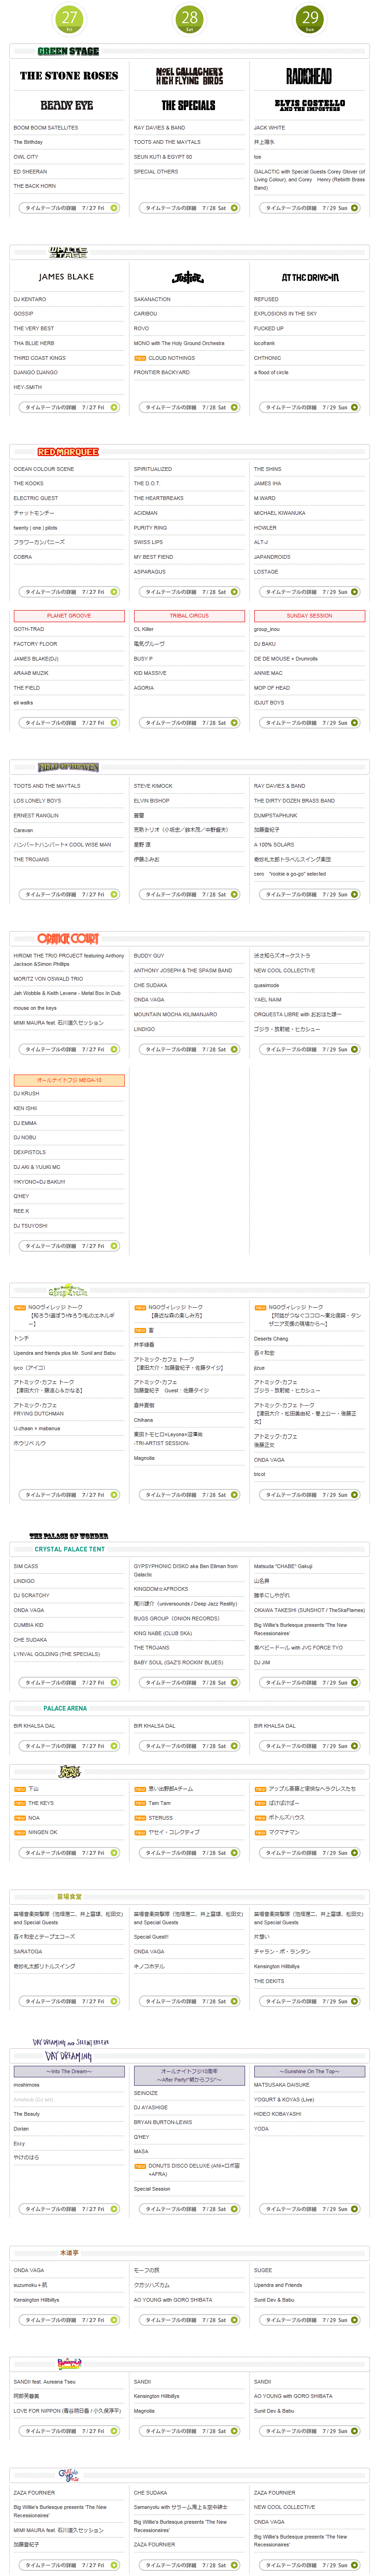Click SPIRITUALIZED in Red Marquee list
Viewport: 381px width, 2576px height.
click(153, 469)
